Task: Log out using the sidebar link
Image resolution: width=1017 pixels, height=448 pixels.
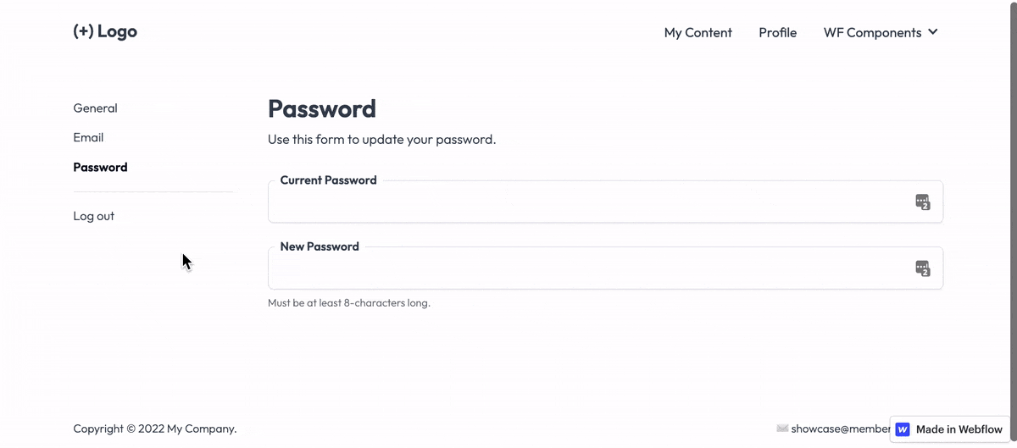Action: pos(93,216)
